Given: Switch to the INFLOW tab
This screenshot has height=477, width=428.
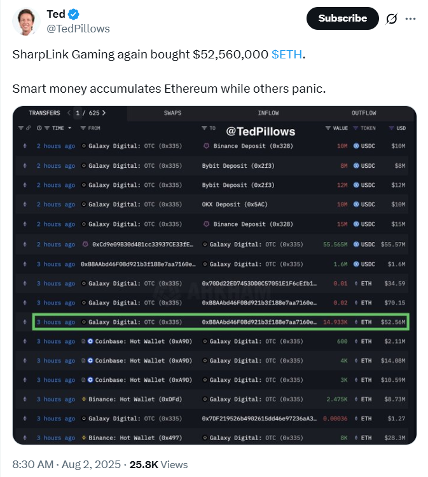Looking at the screenshot, I should 268,113.
